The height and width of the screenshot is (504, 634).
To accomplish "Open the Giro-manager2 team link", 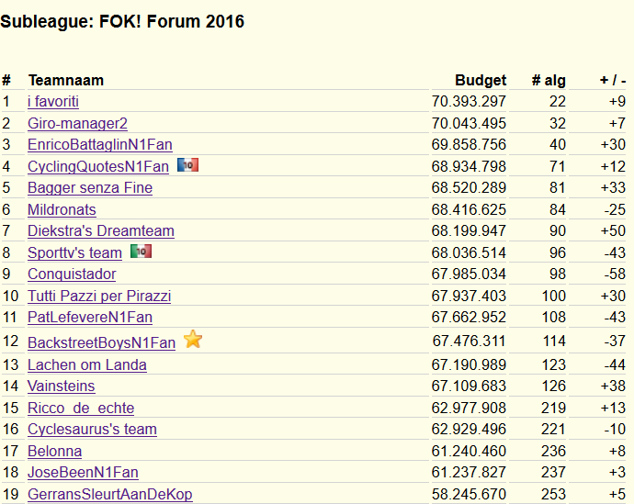I will 77,123.
